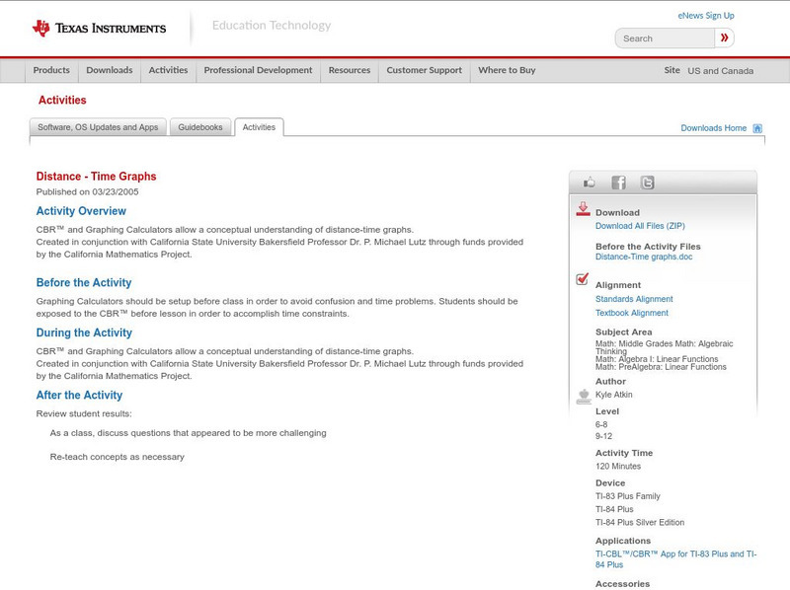This screenshot has width=790, height=590.
Task: Open Distance-Time graphs.doc file link
Action: pos(644,257)
